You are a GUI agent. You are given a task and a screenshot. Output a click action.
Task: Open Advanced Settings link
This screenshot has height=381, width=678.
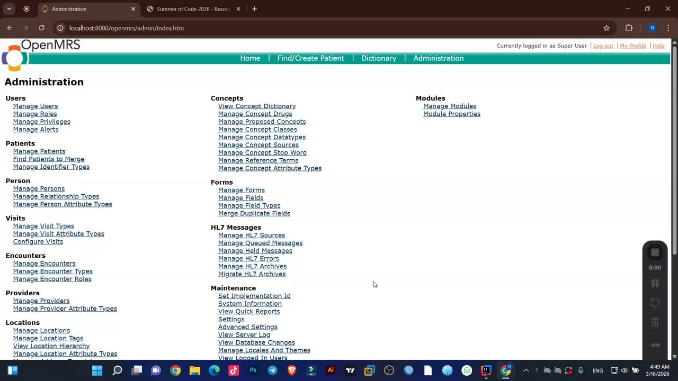(248, 327)
